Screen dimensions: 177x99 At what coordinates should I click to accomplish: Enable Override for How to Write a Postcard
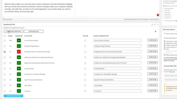tap(85, 40)
